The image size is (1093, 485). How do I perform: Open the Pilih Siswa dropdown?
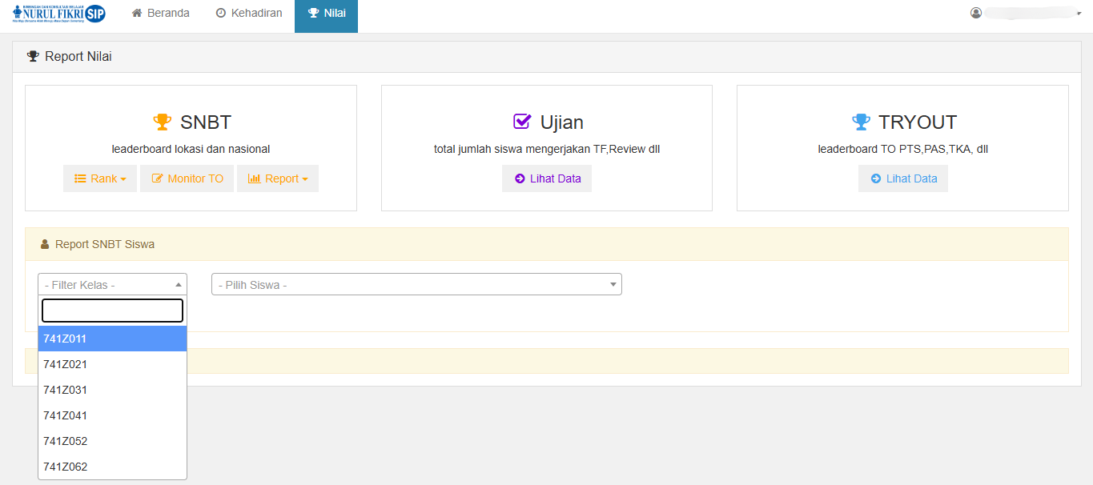coord(416,285)
